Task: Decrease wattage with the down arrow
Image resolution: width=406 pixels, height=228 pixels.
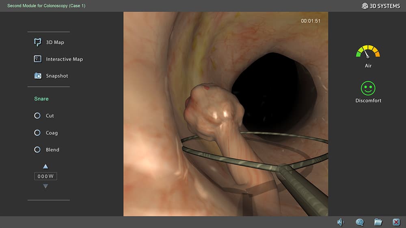Action: click(x=45, y=186)
